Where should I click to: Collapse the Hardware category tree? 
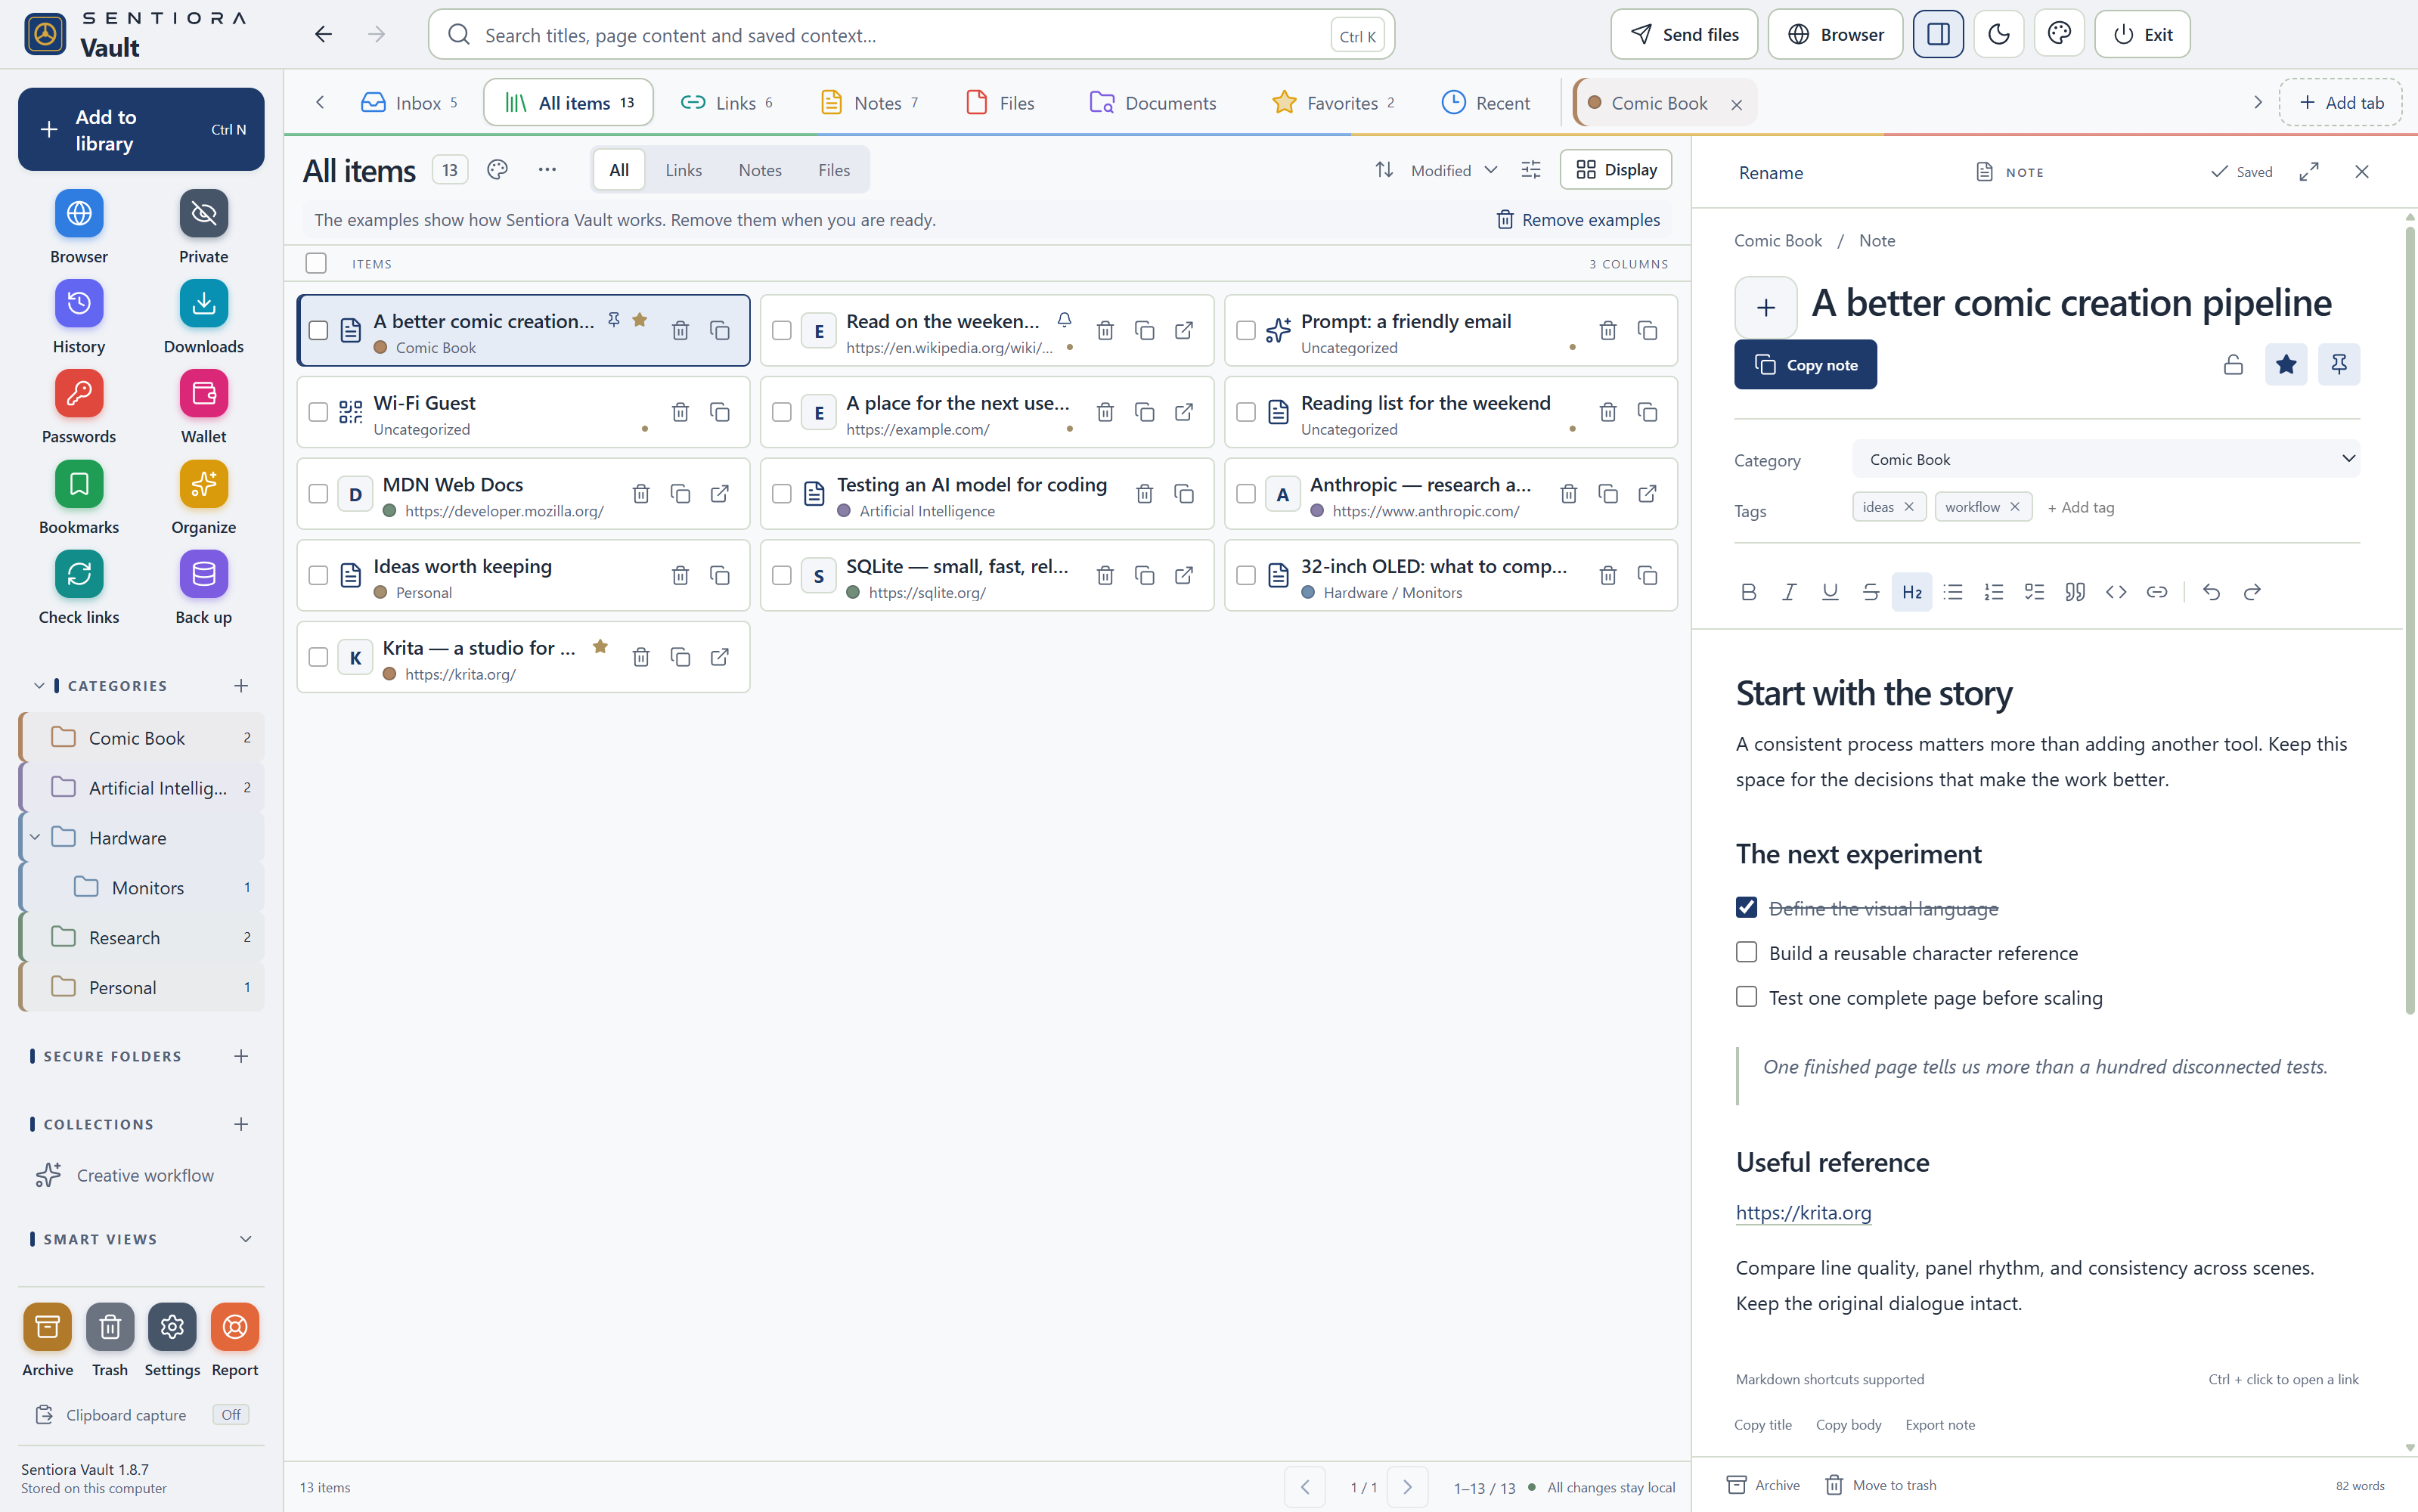[35, 837]
